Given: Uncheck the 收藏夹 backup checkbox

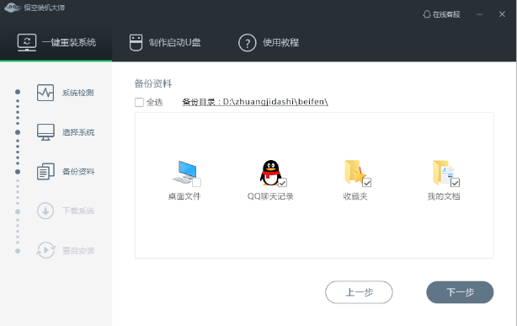Looking at the screenshot, I should click(x=367, y=183).
